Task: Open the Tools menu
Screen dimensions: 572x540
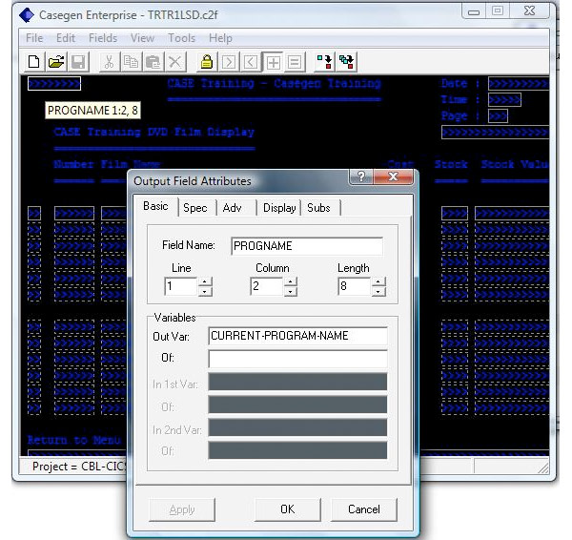Action: [181, 38]
